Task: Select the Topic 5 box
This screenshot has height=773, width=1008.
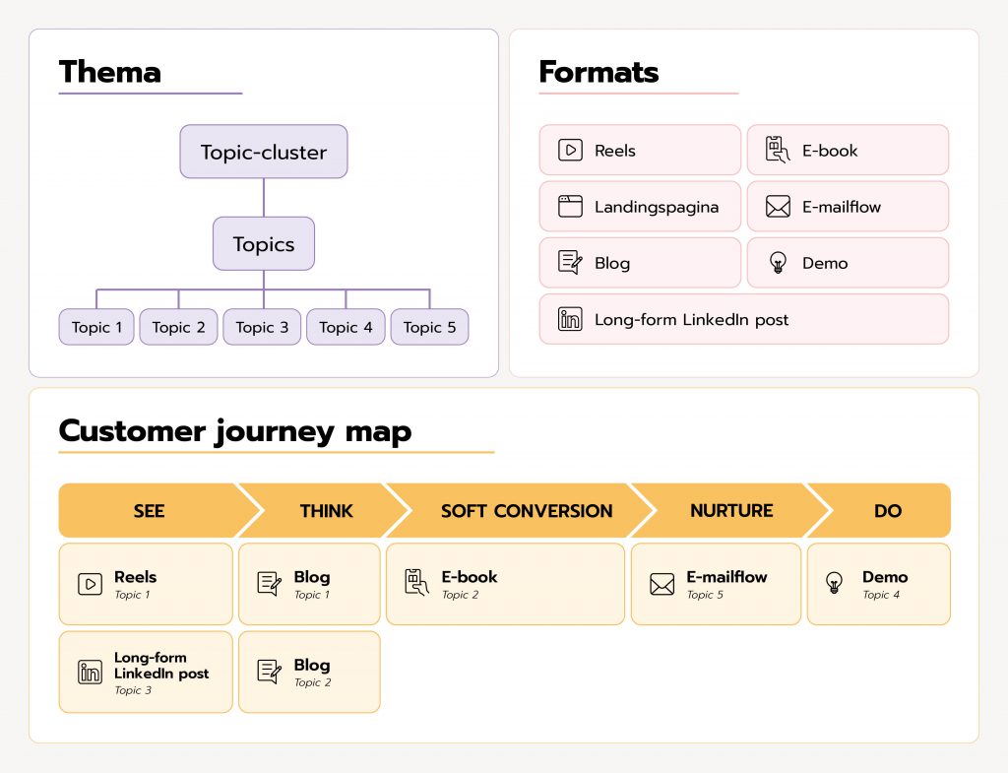Action: (429, 327)
